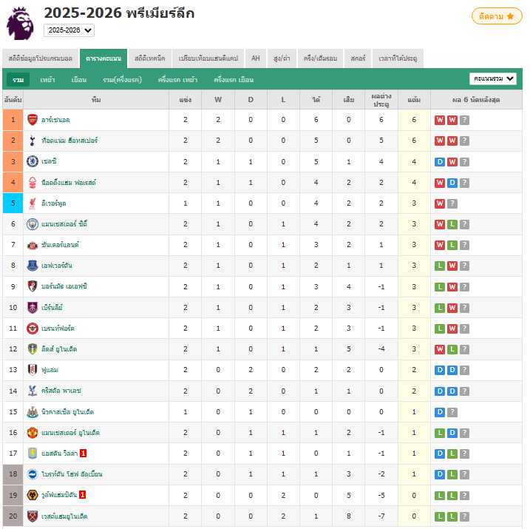Click the Manchester United crest icon
This screenshot has height=529, width=530.
(33, 433)
